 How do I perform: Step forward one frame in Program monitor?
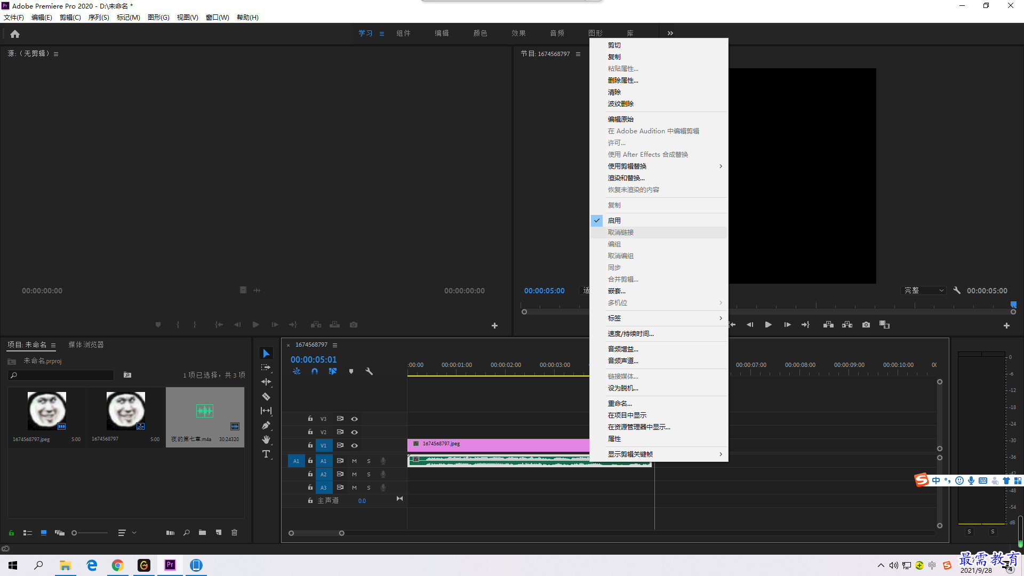click(787, 325)
